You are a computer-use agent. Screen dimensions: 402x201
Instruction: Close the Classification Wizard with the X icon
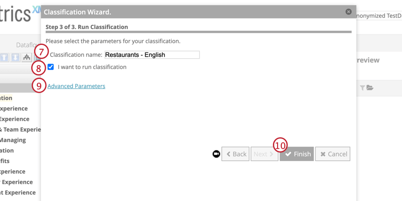pos(349,11)
